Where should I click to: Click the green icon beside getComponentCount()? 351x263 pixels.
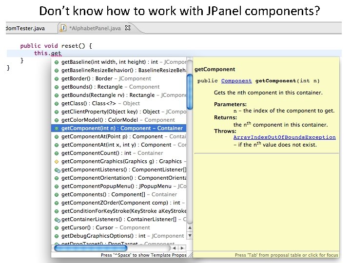(x=57, y=153)
